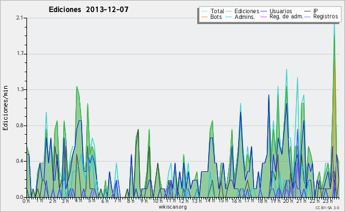Click the 0.0 y-axis value
The image size is (345, 212).
point(20,197)
